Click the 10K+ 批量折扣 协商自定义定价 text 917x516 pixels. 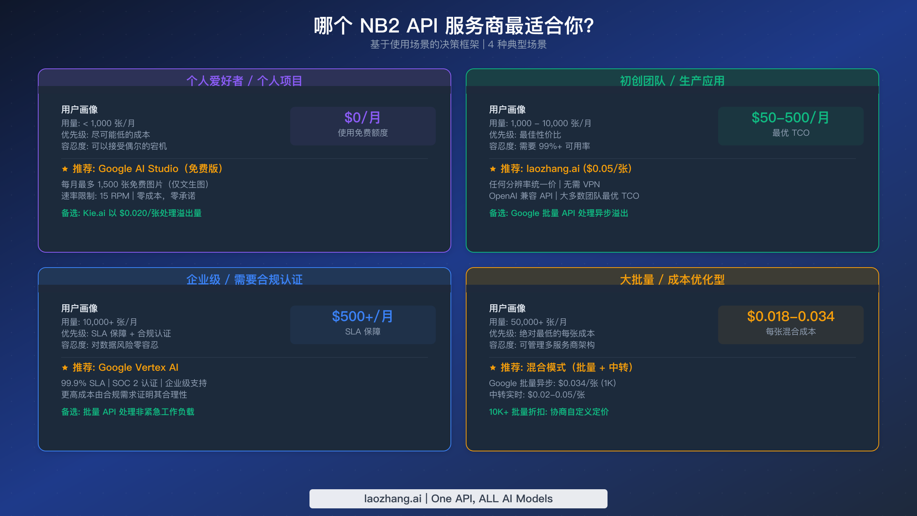coord(549,412)
